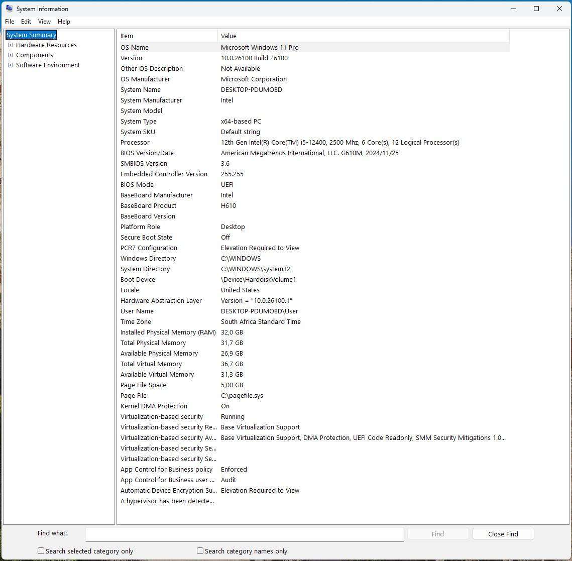Enable Search category names only
The width and height of the screenshot is (572, 561).
point(199,550)
